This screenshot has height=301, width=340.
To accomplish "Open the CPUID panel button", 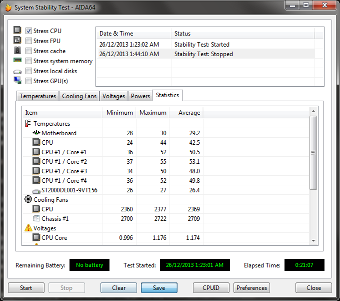I will 211,288.
